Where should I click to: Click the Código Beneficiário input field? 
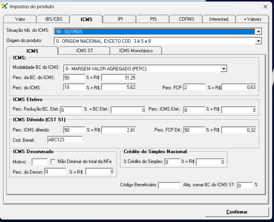169,185
